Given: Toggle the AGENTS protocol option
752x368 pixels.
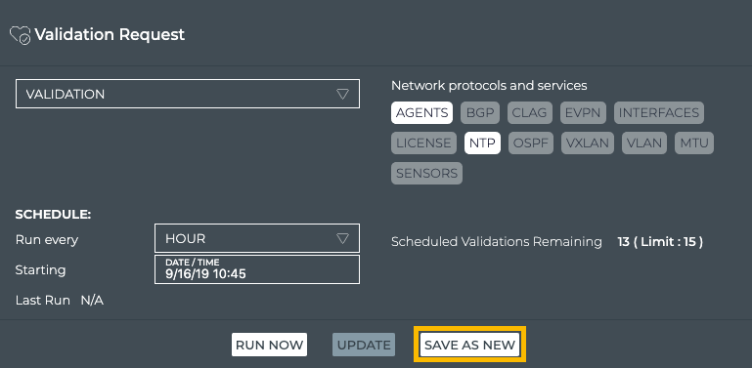Looking at the screenshot, I should tap(421, 113).
